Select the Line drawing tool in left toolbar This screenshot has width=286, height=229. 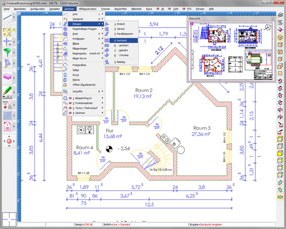(7, 17)
